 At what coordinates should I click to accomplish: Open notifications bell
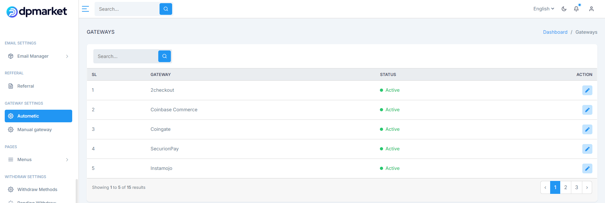coord(576,9)
